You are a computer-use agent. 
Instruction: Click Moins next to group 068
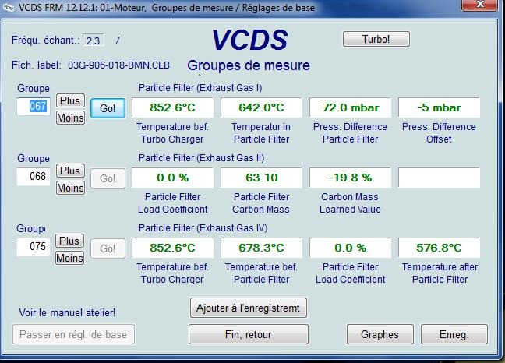click(70, 188)
